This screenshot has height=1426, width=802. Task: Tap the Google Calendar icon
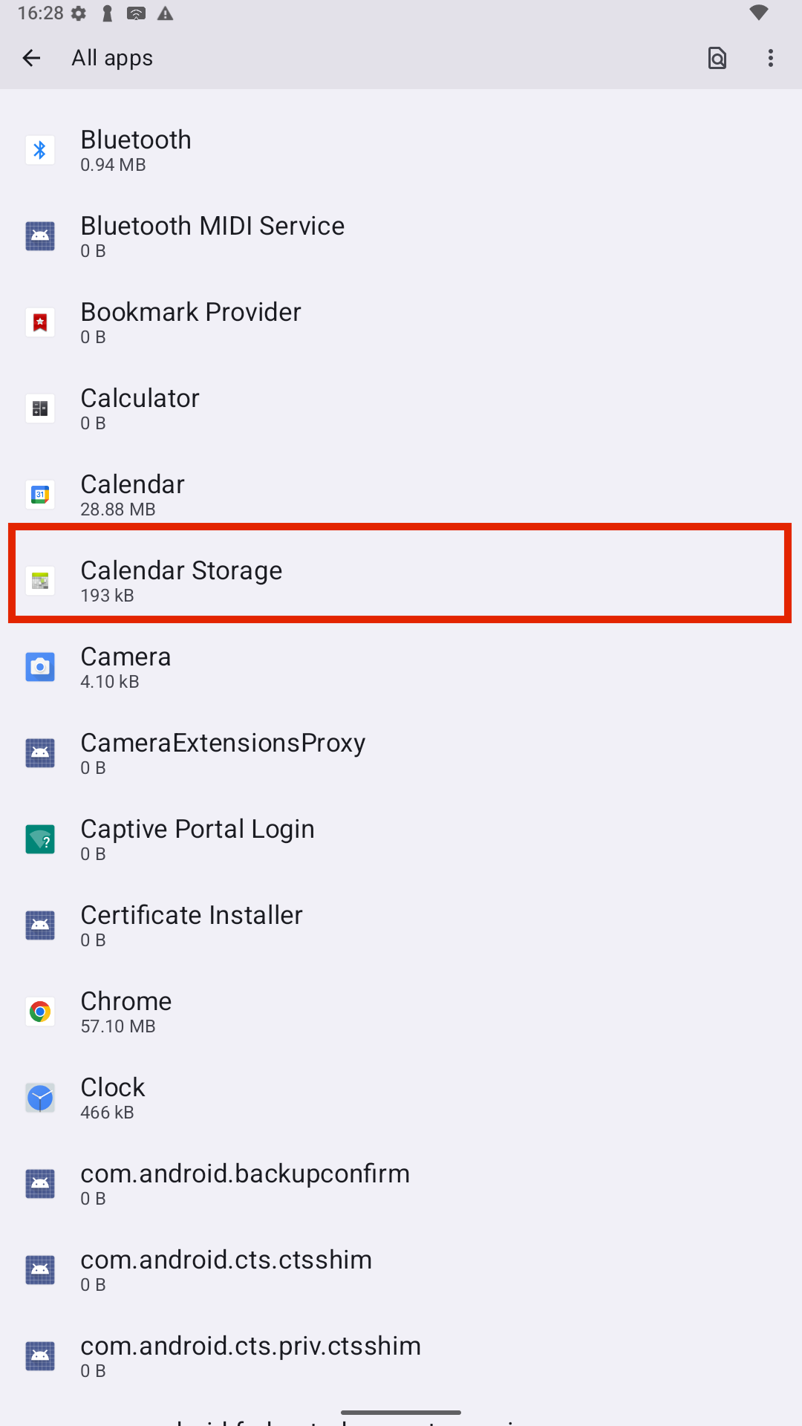(x=40, y=495)
